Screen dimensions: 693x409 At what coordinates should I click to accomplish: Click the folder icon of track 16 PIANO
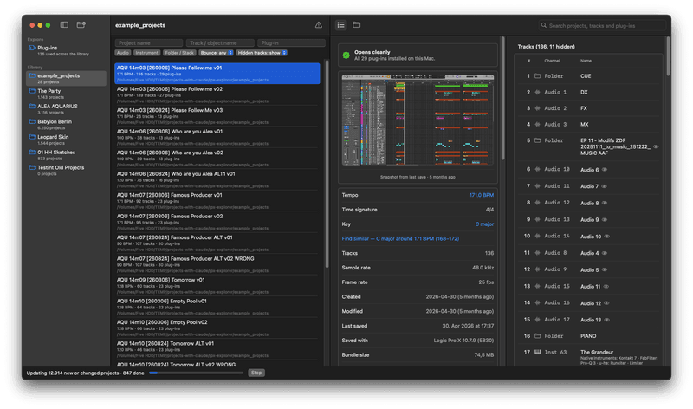(x=537, y=336)
